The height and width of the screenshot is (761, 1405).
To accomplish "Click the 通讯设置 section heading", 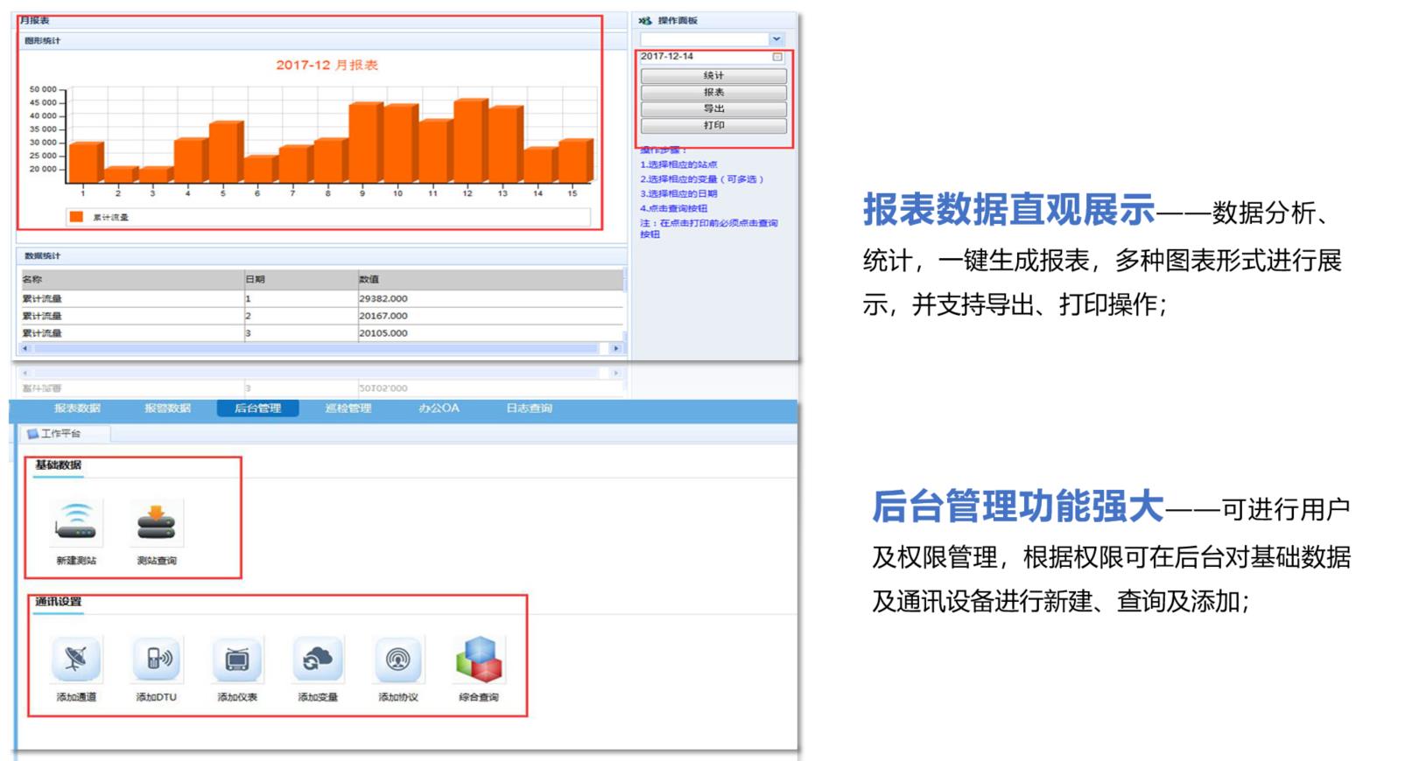I will [58, 602].
